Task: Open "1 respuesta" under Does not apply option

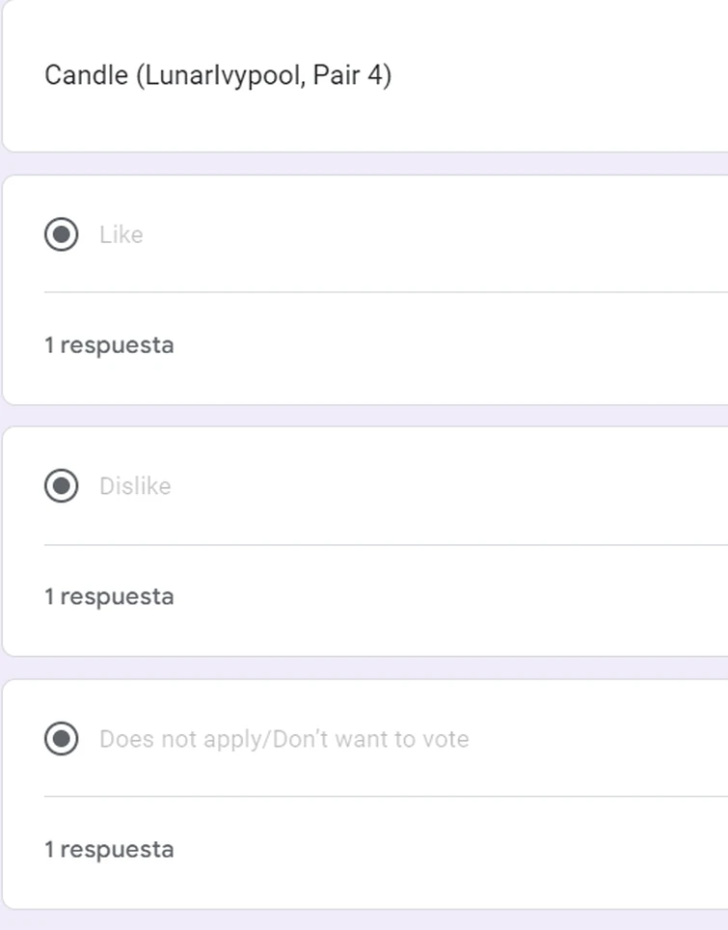Action: (109, 849)
